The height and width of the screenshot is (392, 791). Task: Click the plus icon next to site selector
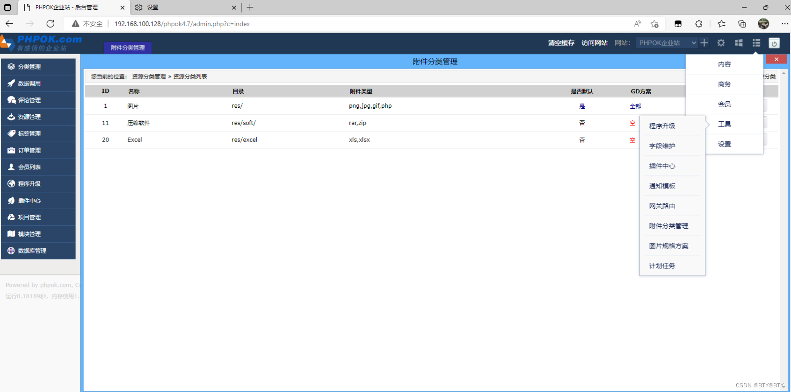tap(704, 43)
